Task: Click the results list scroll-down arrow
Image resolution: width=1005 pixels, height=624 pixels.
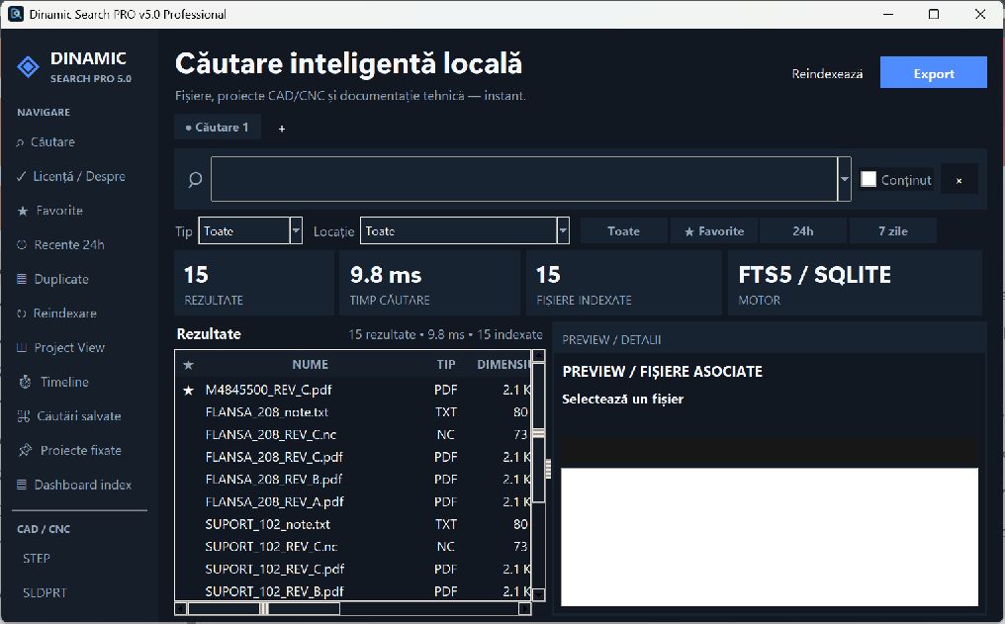Action: point(538,595)
